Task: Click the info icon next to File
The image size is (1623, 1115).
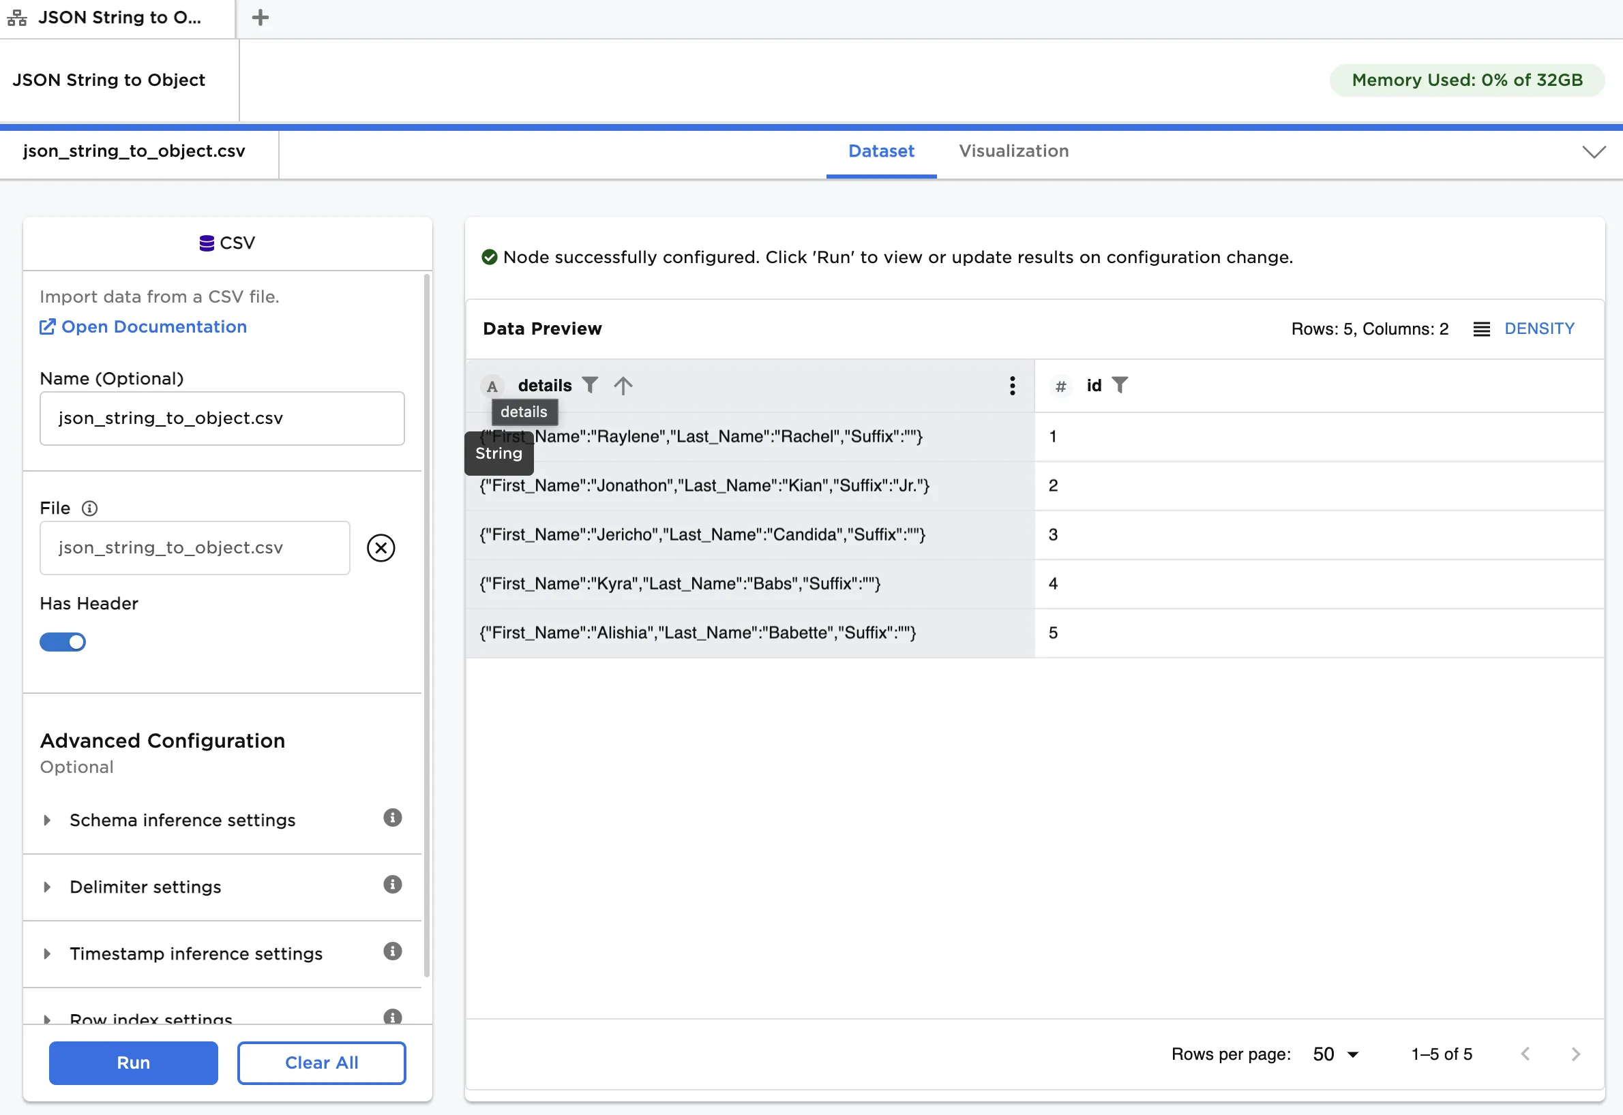Action: tap(89, 508)
